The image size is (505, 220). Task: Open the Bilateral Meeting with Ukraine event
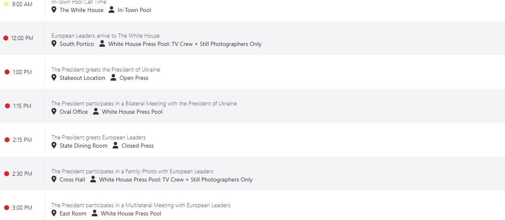coord(144,103)
